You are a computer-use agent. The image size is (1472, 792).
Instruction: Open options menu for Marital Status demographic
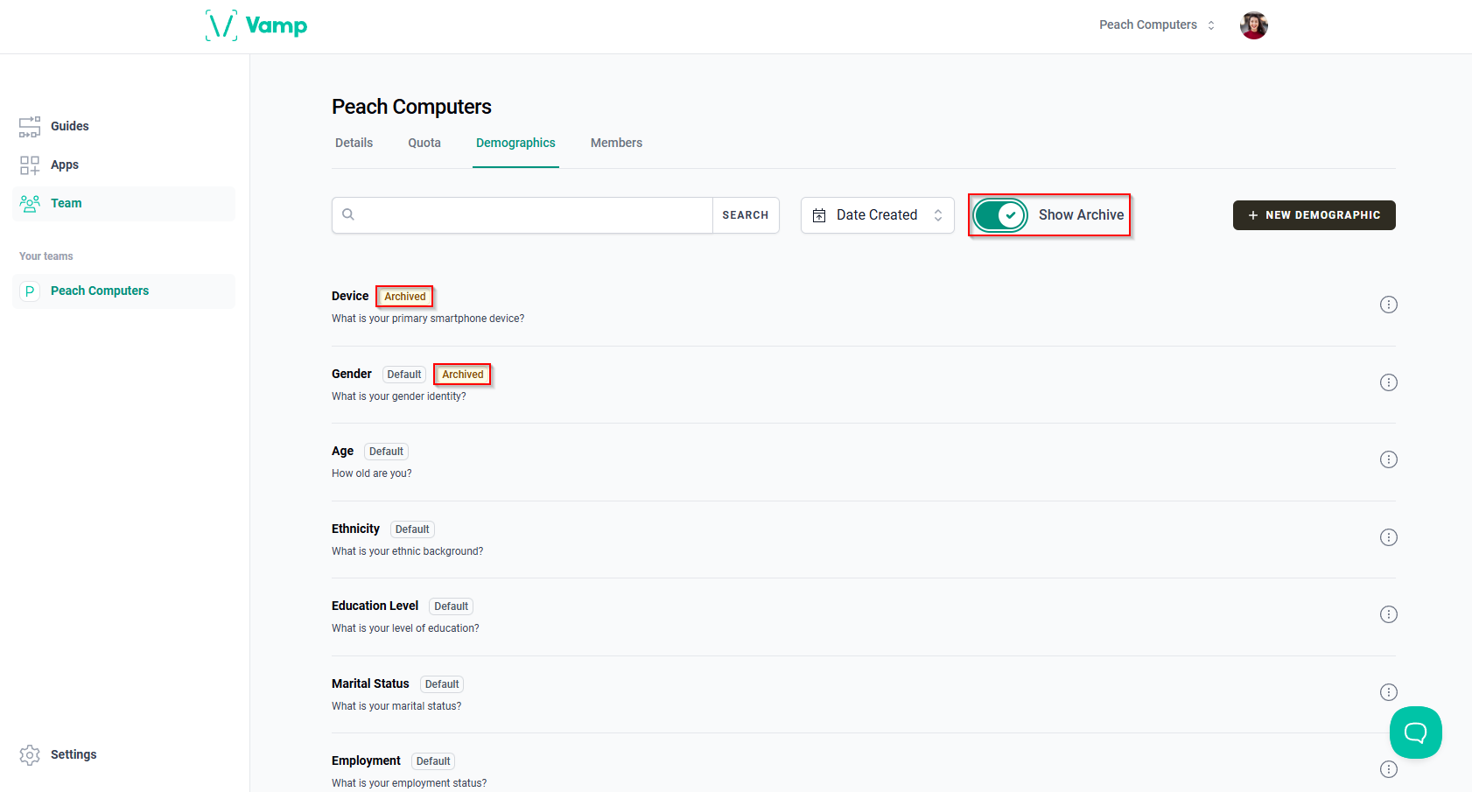coord(1389,692)
